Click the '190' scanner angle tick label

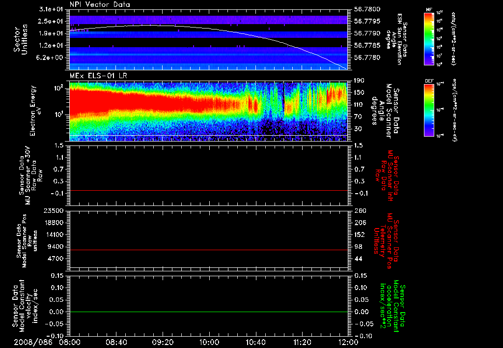tap(359, 81)
